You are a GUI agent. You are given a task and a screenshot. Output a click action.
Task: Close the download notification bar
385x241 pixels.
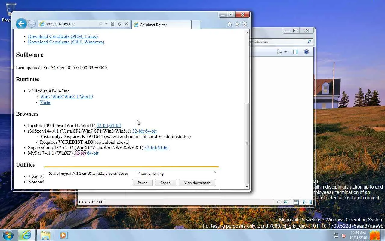(214, 172)
